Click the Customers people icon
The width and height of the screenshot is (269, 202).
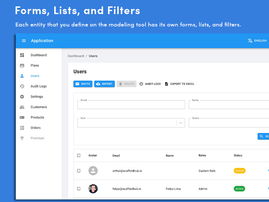pyautogui.click(x=22, y=107)
